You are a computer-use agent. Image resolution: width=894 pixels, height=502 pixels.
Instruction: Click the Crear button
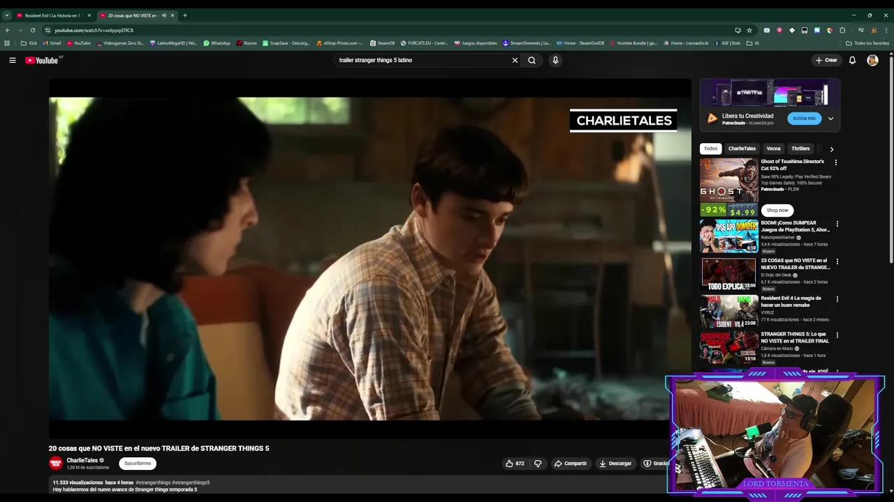point(826,60)
